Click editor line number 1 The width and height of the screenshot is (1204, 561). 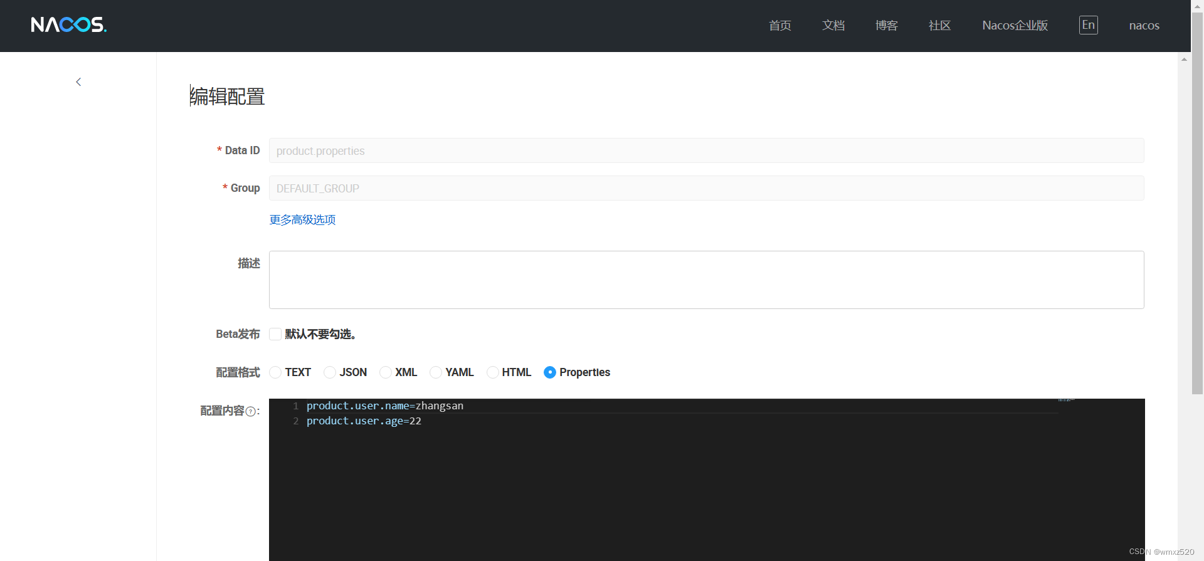[x=296, y=406]
